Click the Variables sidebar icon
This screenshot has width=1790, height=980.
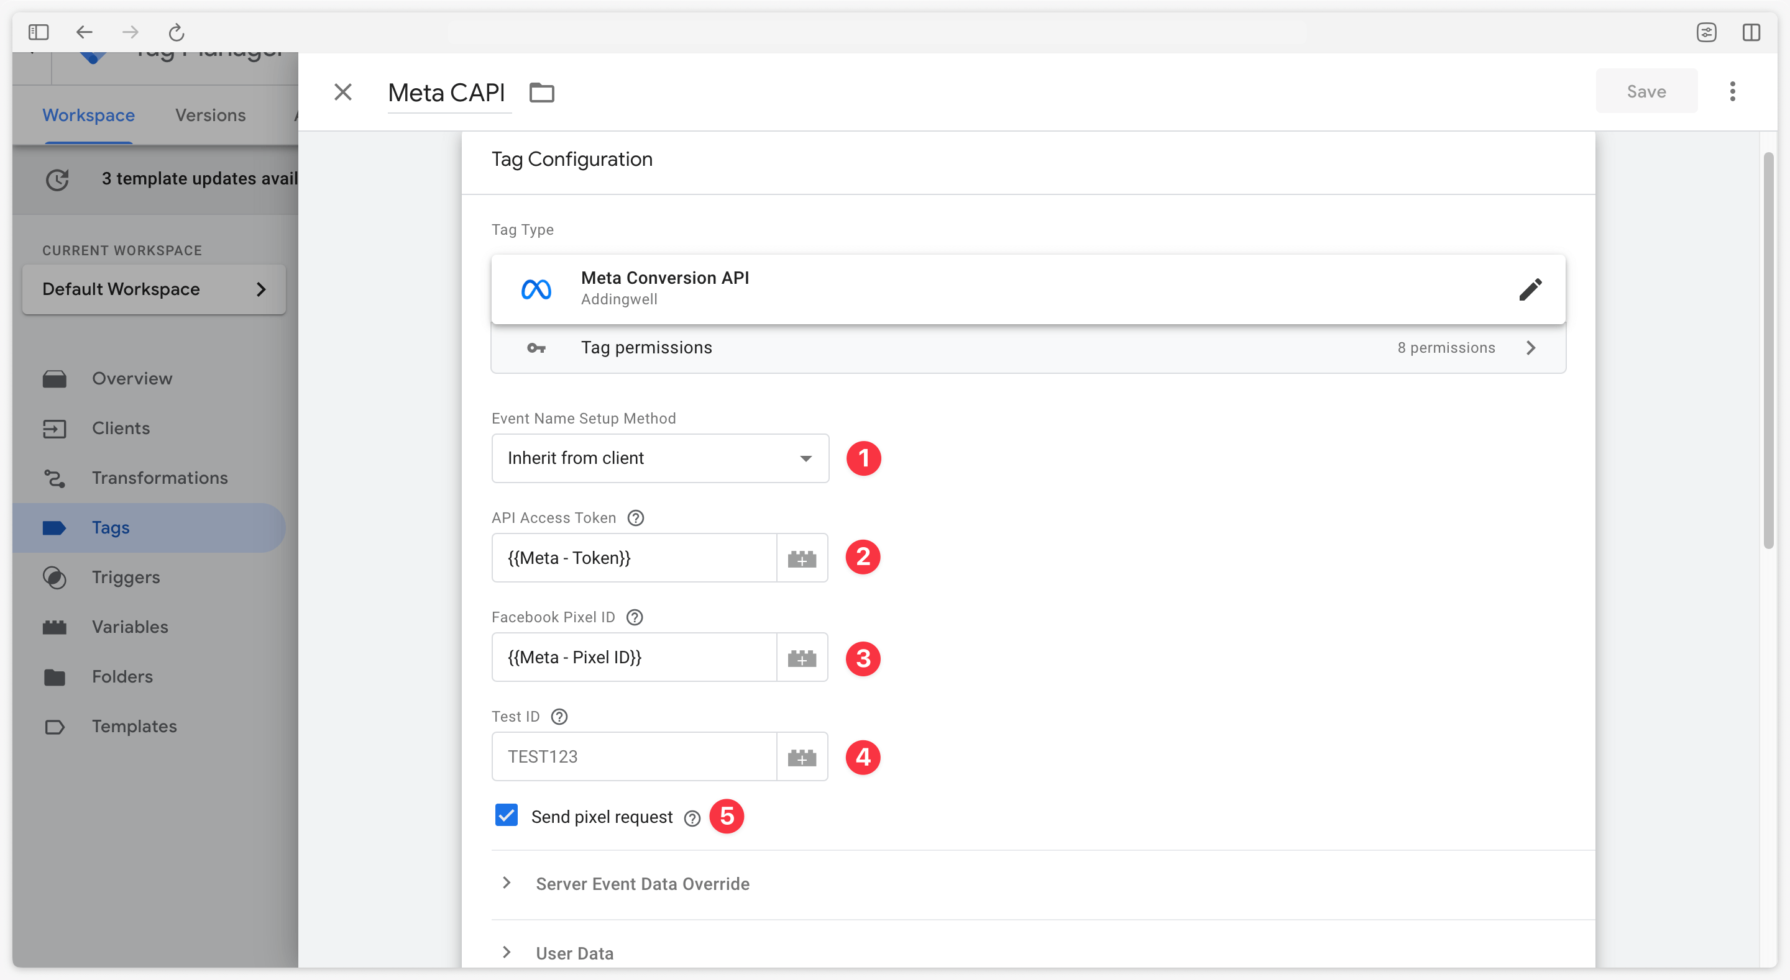54,627
